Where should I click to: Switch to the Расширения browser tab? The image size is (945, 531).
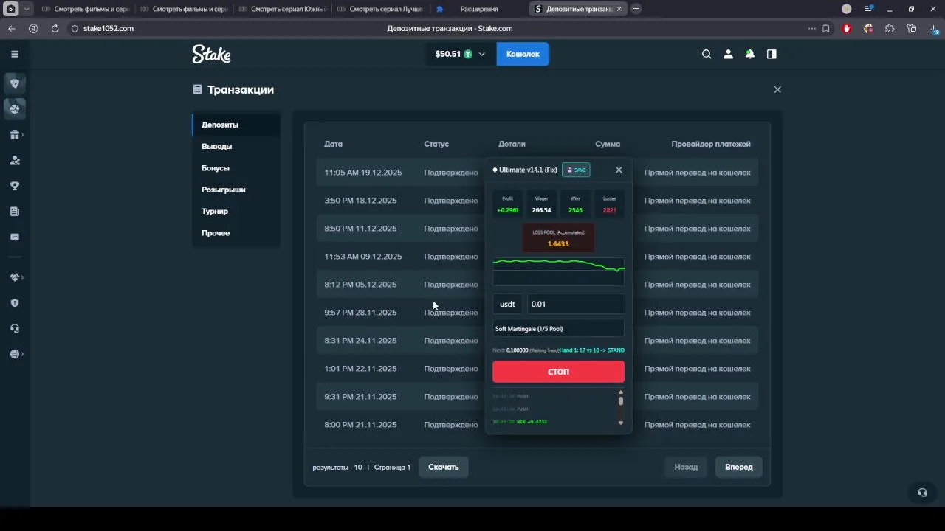478,9
